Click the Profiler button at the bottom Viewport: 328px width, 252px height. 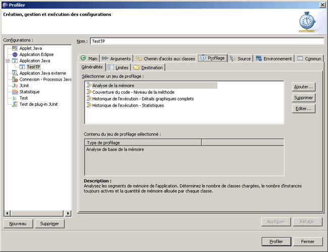(x=276, y=241)
